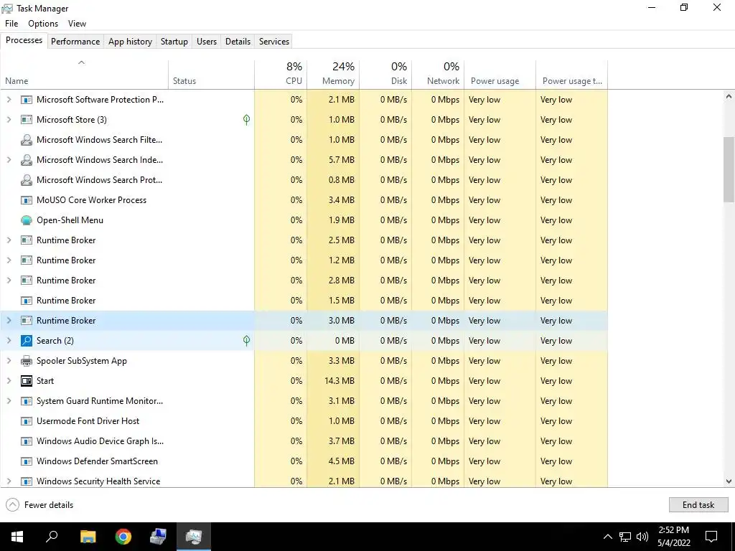735x551 pixels.
Task: Click the End task button
Action: point(698,504)
